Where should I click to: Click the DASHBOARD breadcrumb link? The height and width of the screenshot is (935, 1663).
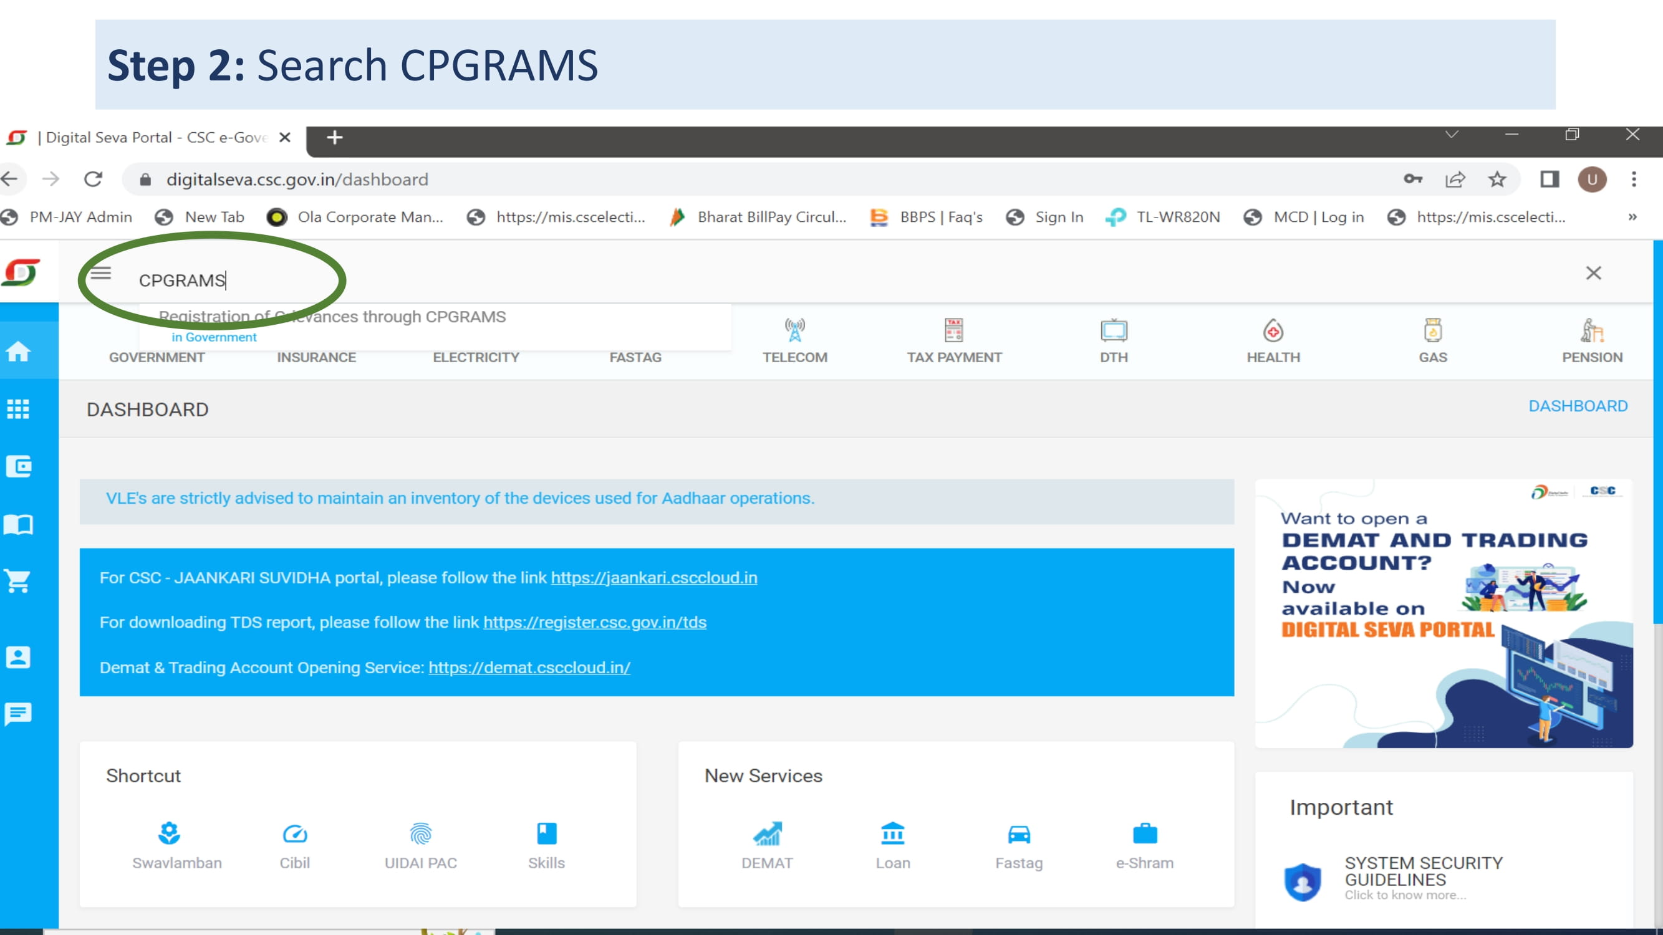pos(1578,406)
